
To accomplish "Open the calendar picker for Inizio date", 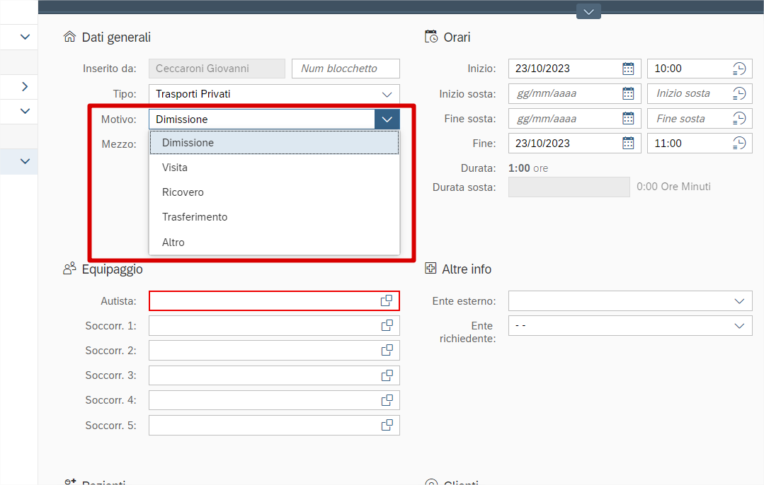I will coord(628,69).
